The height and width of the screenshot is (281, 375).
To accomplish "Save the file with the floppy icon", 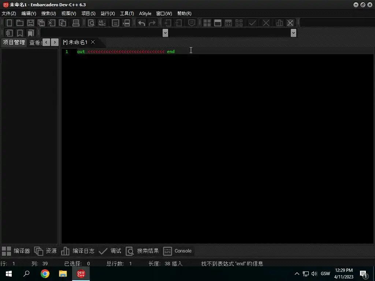I will [x=30, y=23].
